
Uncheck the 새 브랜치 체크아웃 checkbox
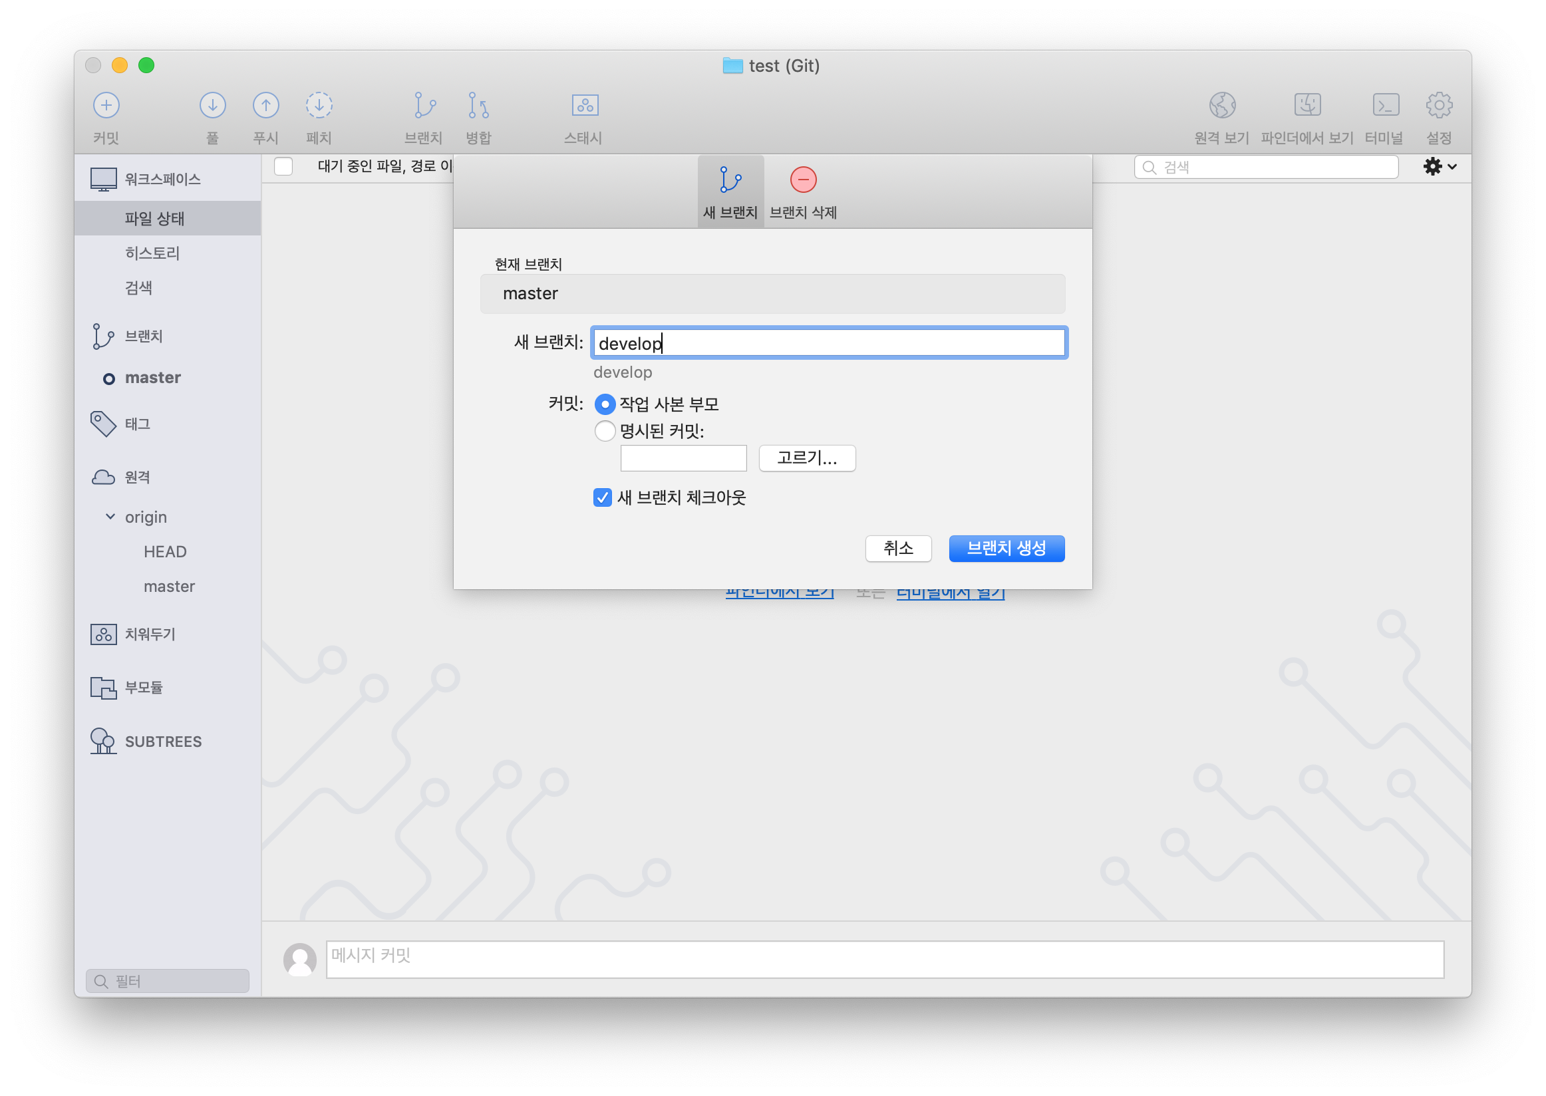pyautogui.click(x=602, y=497)
